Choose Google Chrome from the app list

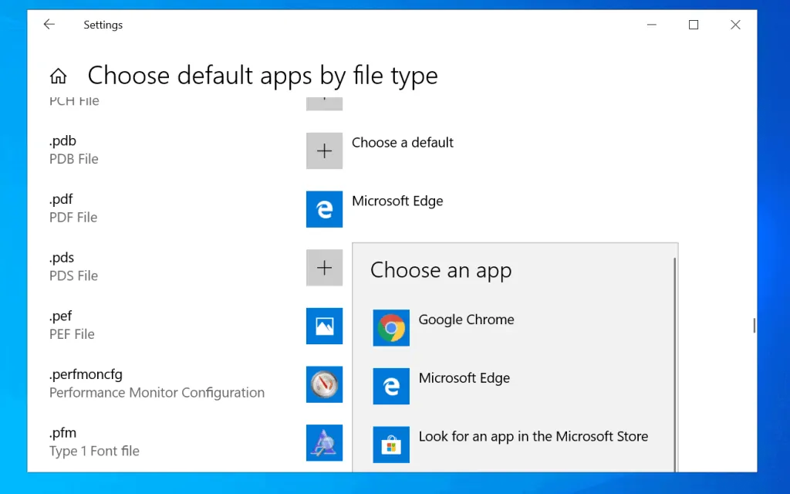point(466,320)
